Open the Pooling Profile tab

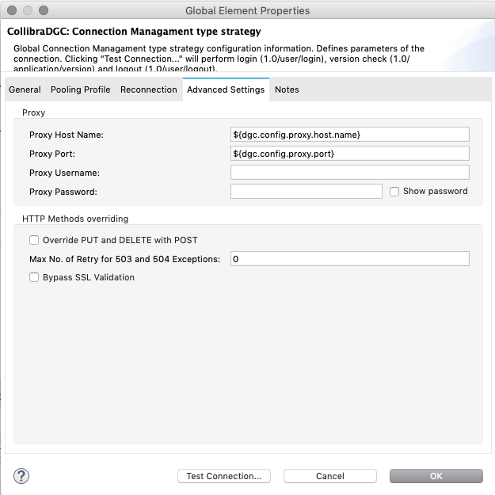coord(80,89)
